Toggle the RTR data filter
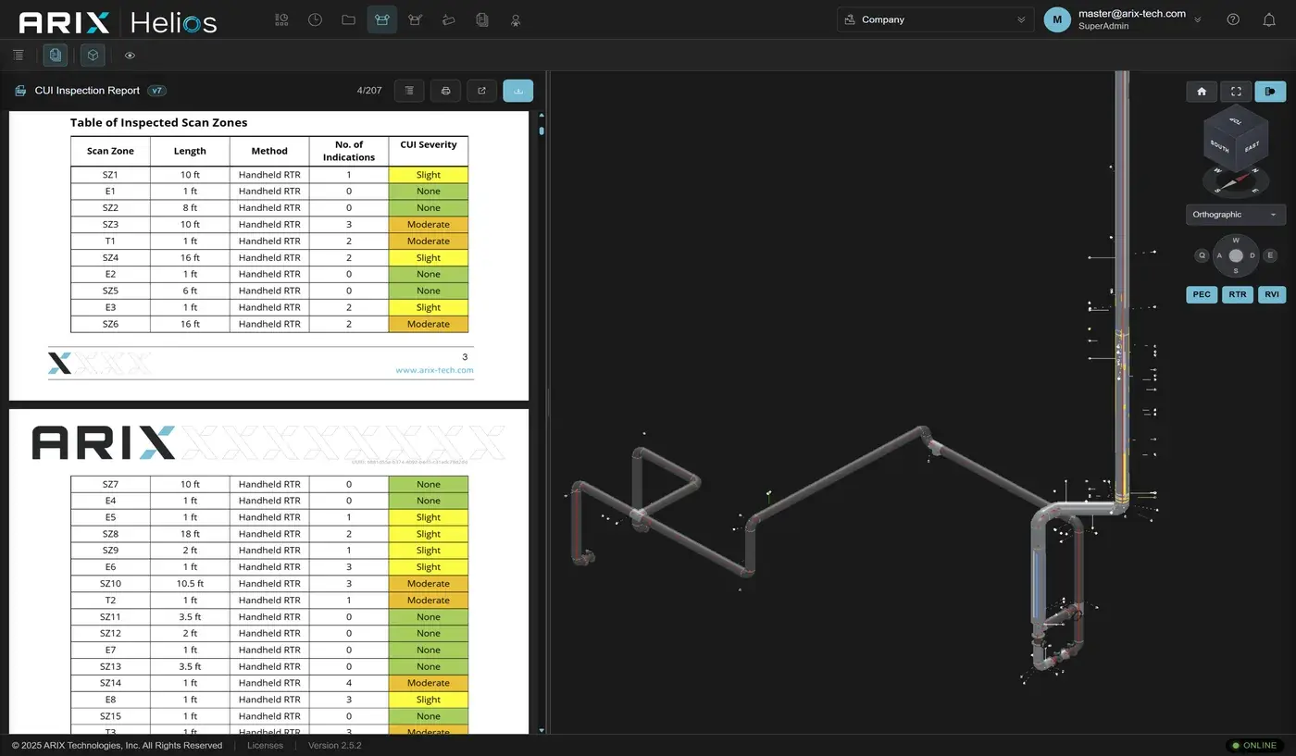The image size is (1296, 756). pos(1237,294)
